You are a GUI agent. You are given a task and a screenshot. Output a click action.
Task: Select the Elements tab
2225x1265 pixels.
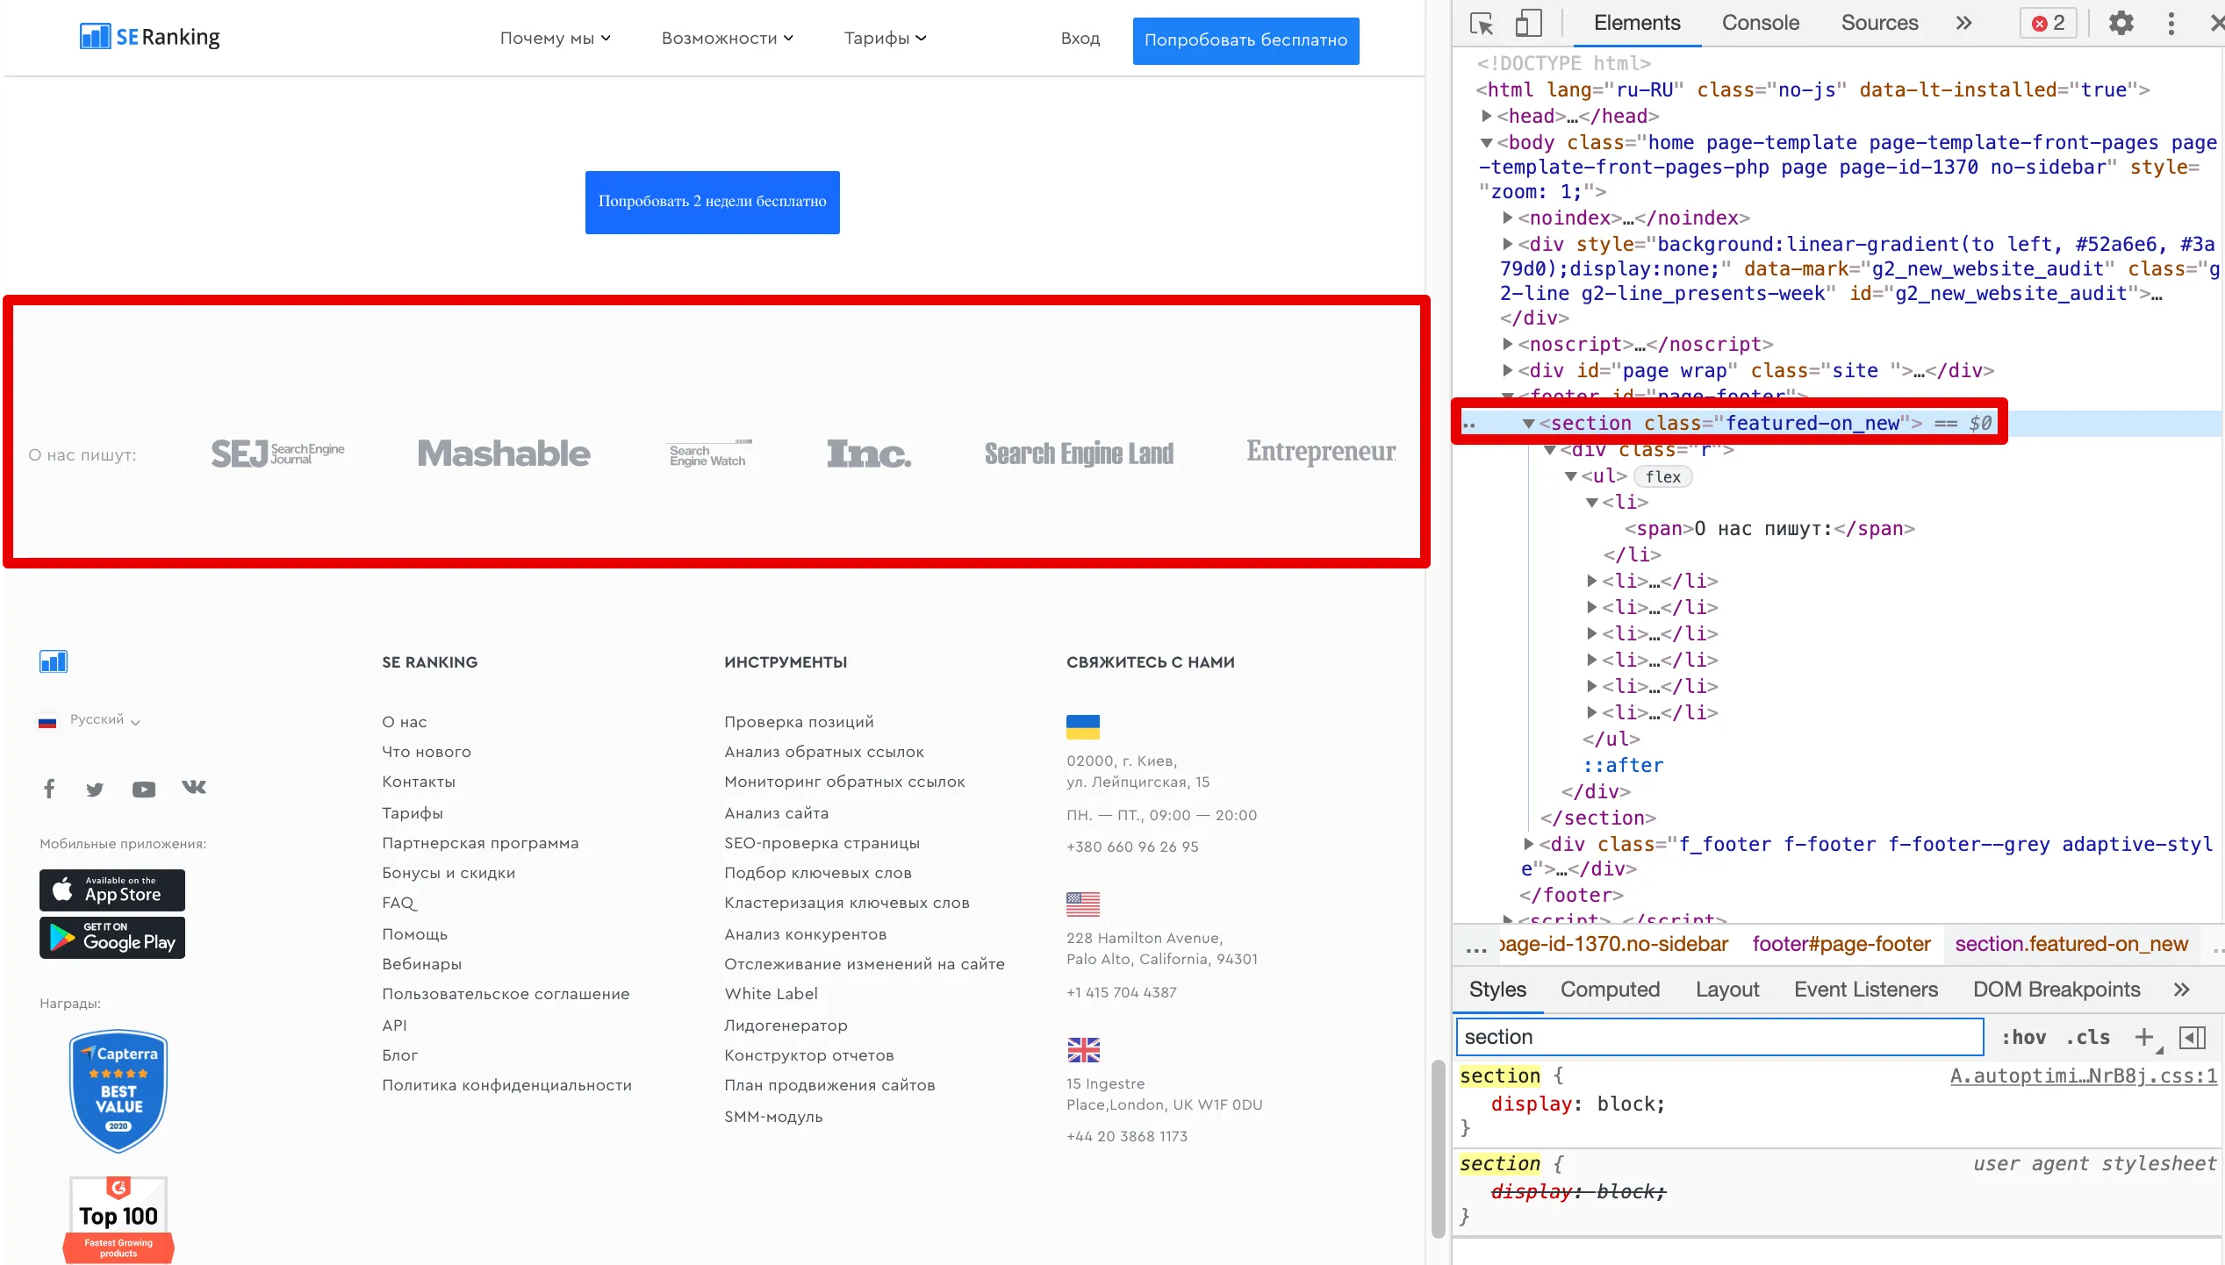[x=1637, y=24]
